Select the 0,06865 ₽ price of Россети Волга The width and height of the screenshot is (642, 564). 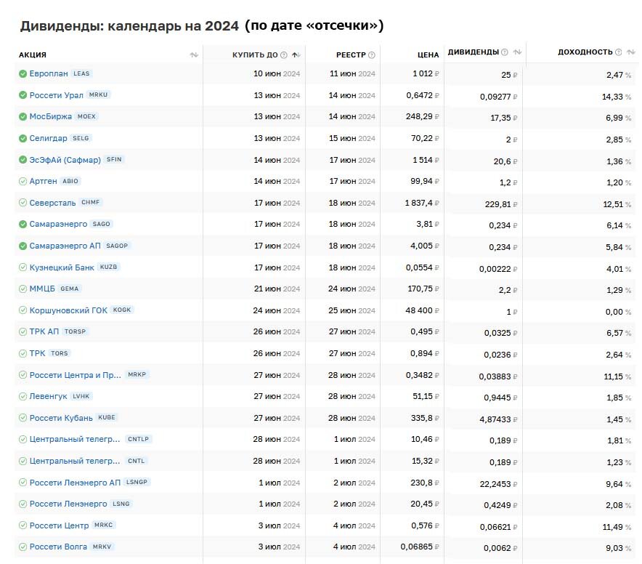click(x=420, y=547)
